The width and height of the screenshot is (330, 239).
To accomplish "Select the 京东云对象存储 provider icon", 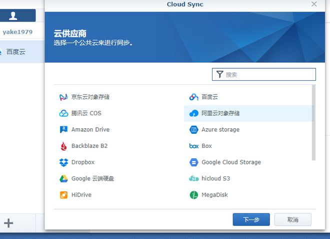I will pyautogui.click(x=63, y=97).
